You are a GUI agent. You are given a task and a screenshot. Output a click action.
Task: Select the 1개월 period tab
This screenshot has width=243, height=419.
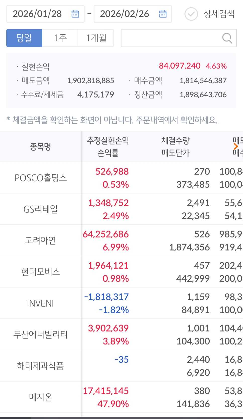(x=96, y=38)
